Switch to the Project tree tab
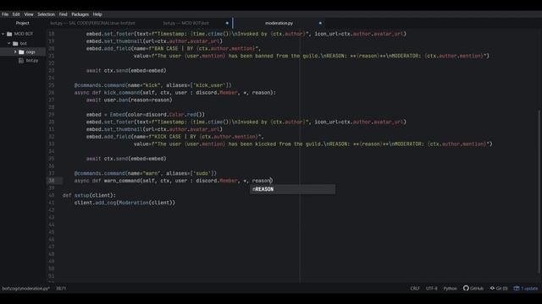The width and height of the screenshot is (542, 304). pyautogui.click(x=23, y=23)
